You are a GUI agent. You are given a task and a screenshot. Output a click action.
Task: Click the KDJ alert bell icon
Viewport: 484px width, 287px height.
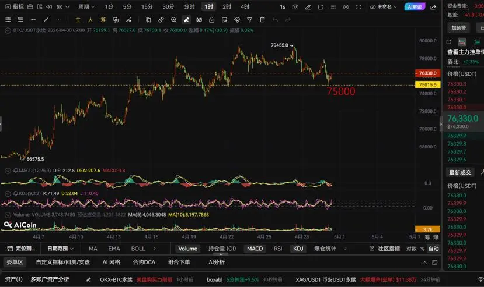pyautogui.click(x=15, y=193)
